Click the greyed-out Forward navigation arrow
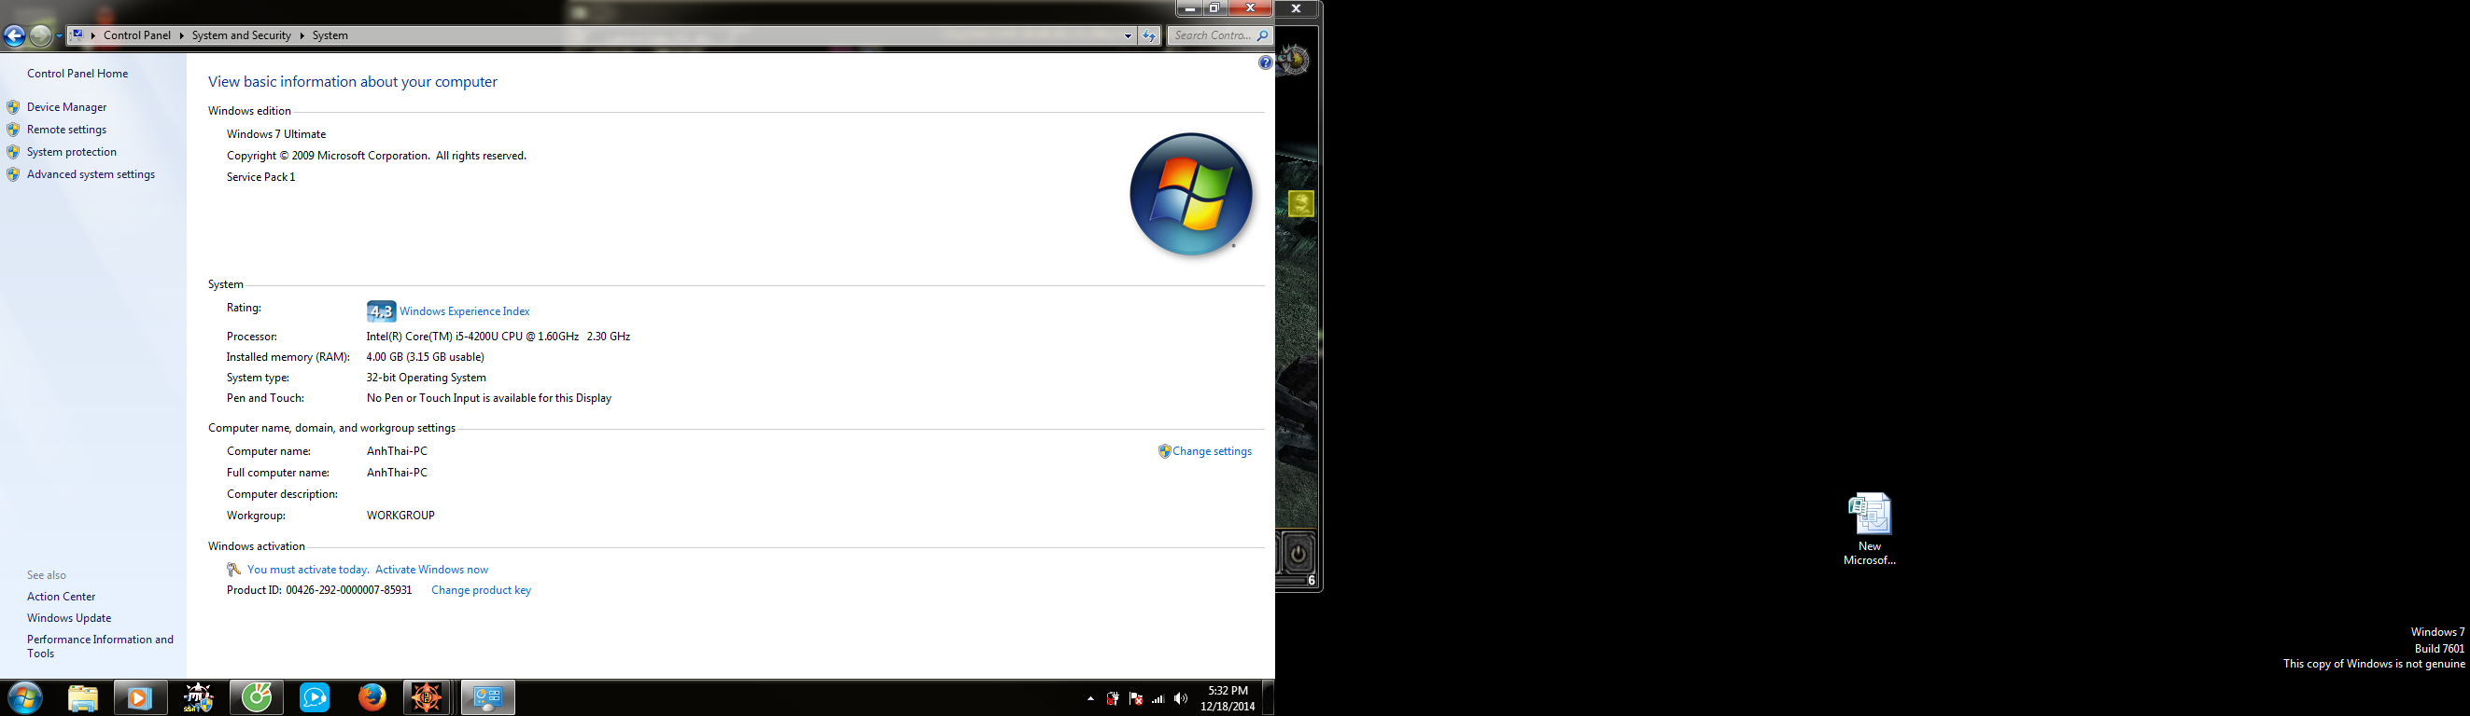This screenshot has height=716, width=2470. pos(40,36)
